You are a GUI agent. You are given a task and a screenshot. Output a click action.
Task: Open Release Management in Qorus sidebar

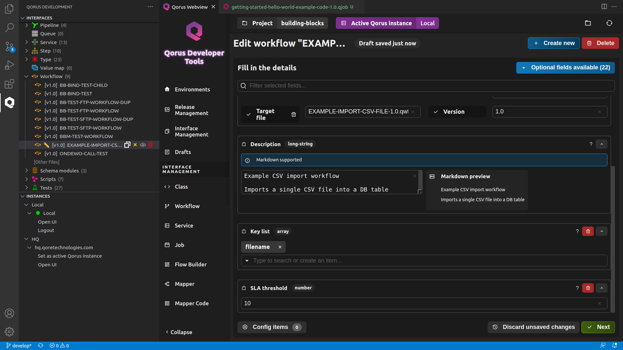pos(191,110)
